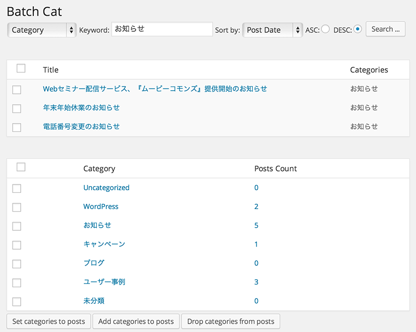
Task: Click the posts count 5 for お知らせ
Action: [x=256, y=225]
